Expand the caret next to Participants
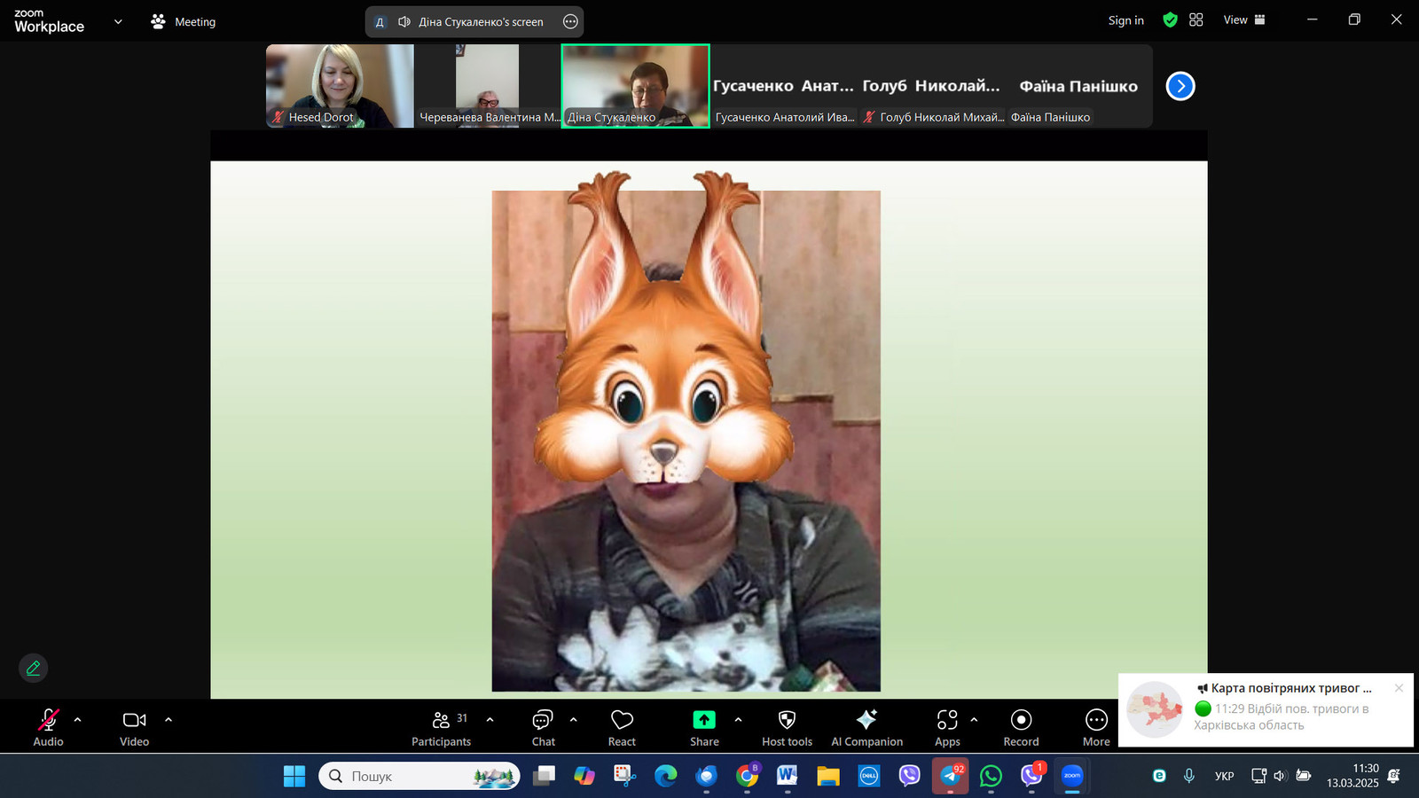This screenshot has width=1419, height=798. (x=490, y=720)
